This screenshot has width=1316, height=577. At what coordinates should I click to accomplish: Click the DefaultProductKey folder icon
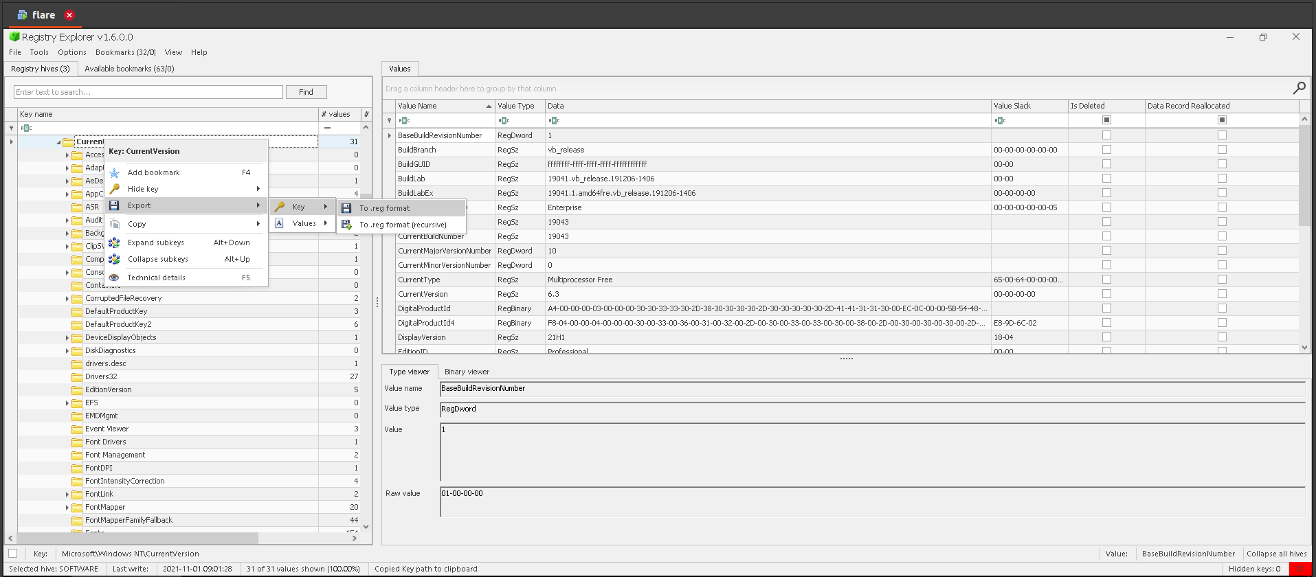point(77,311)
